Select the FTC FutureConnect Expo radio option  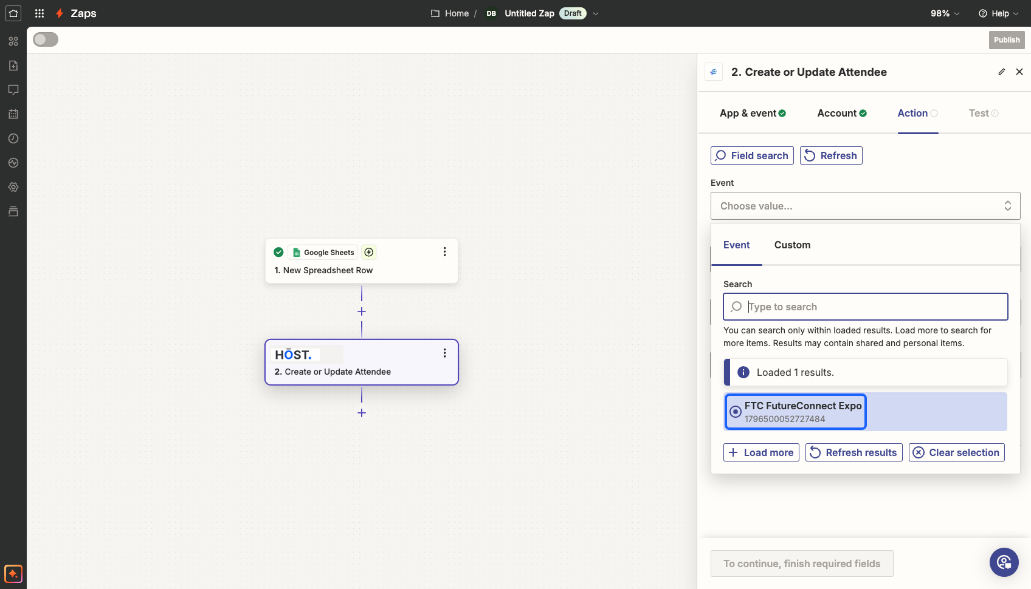pos(736,412)
